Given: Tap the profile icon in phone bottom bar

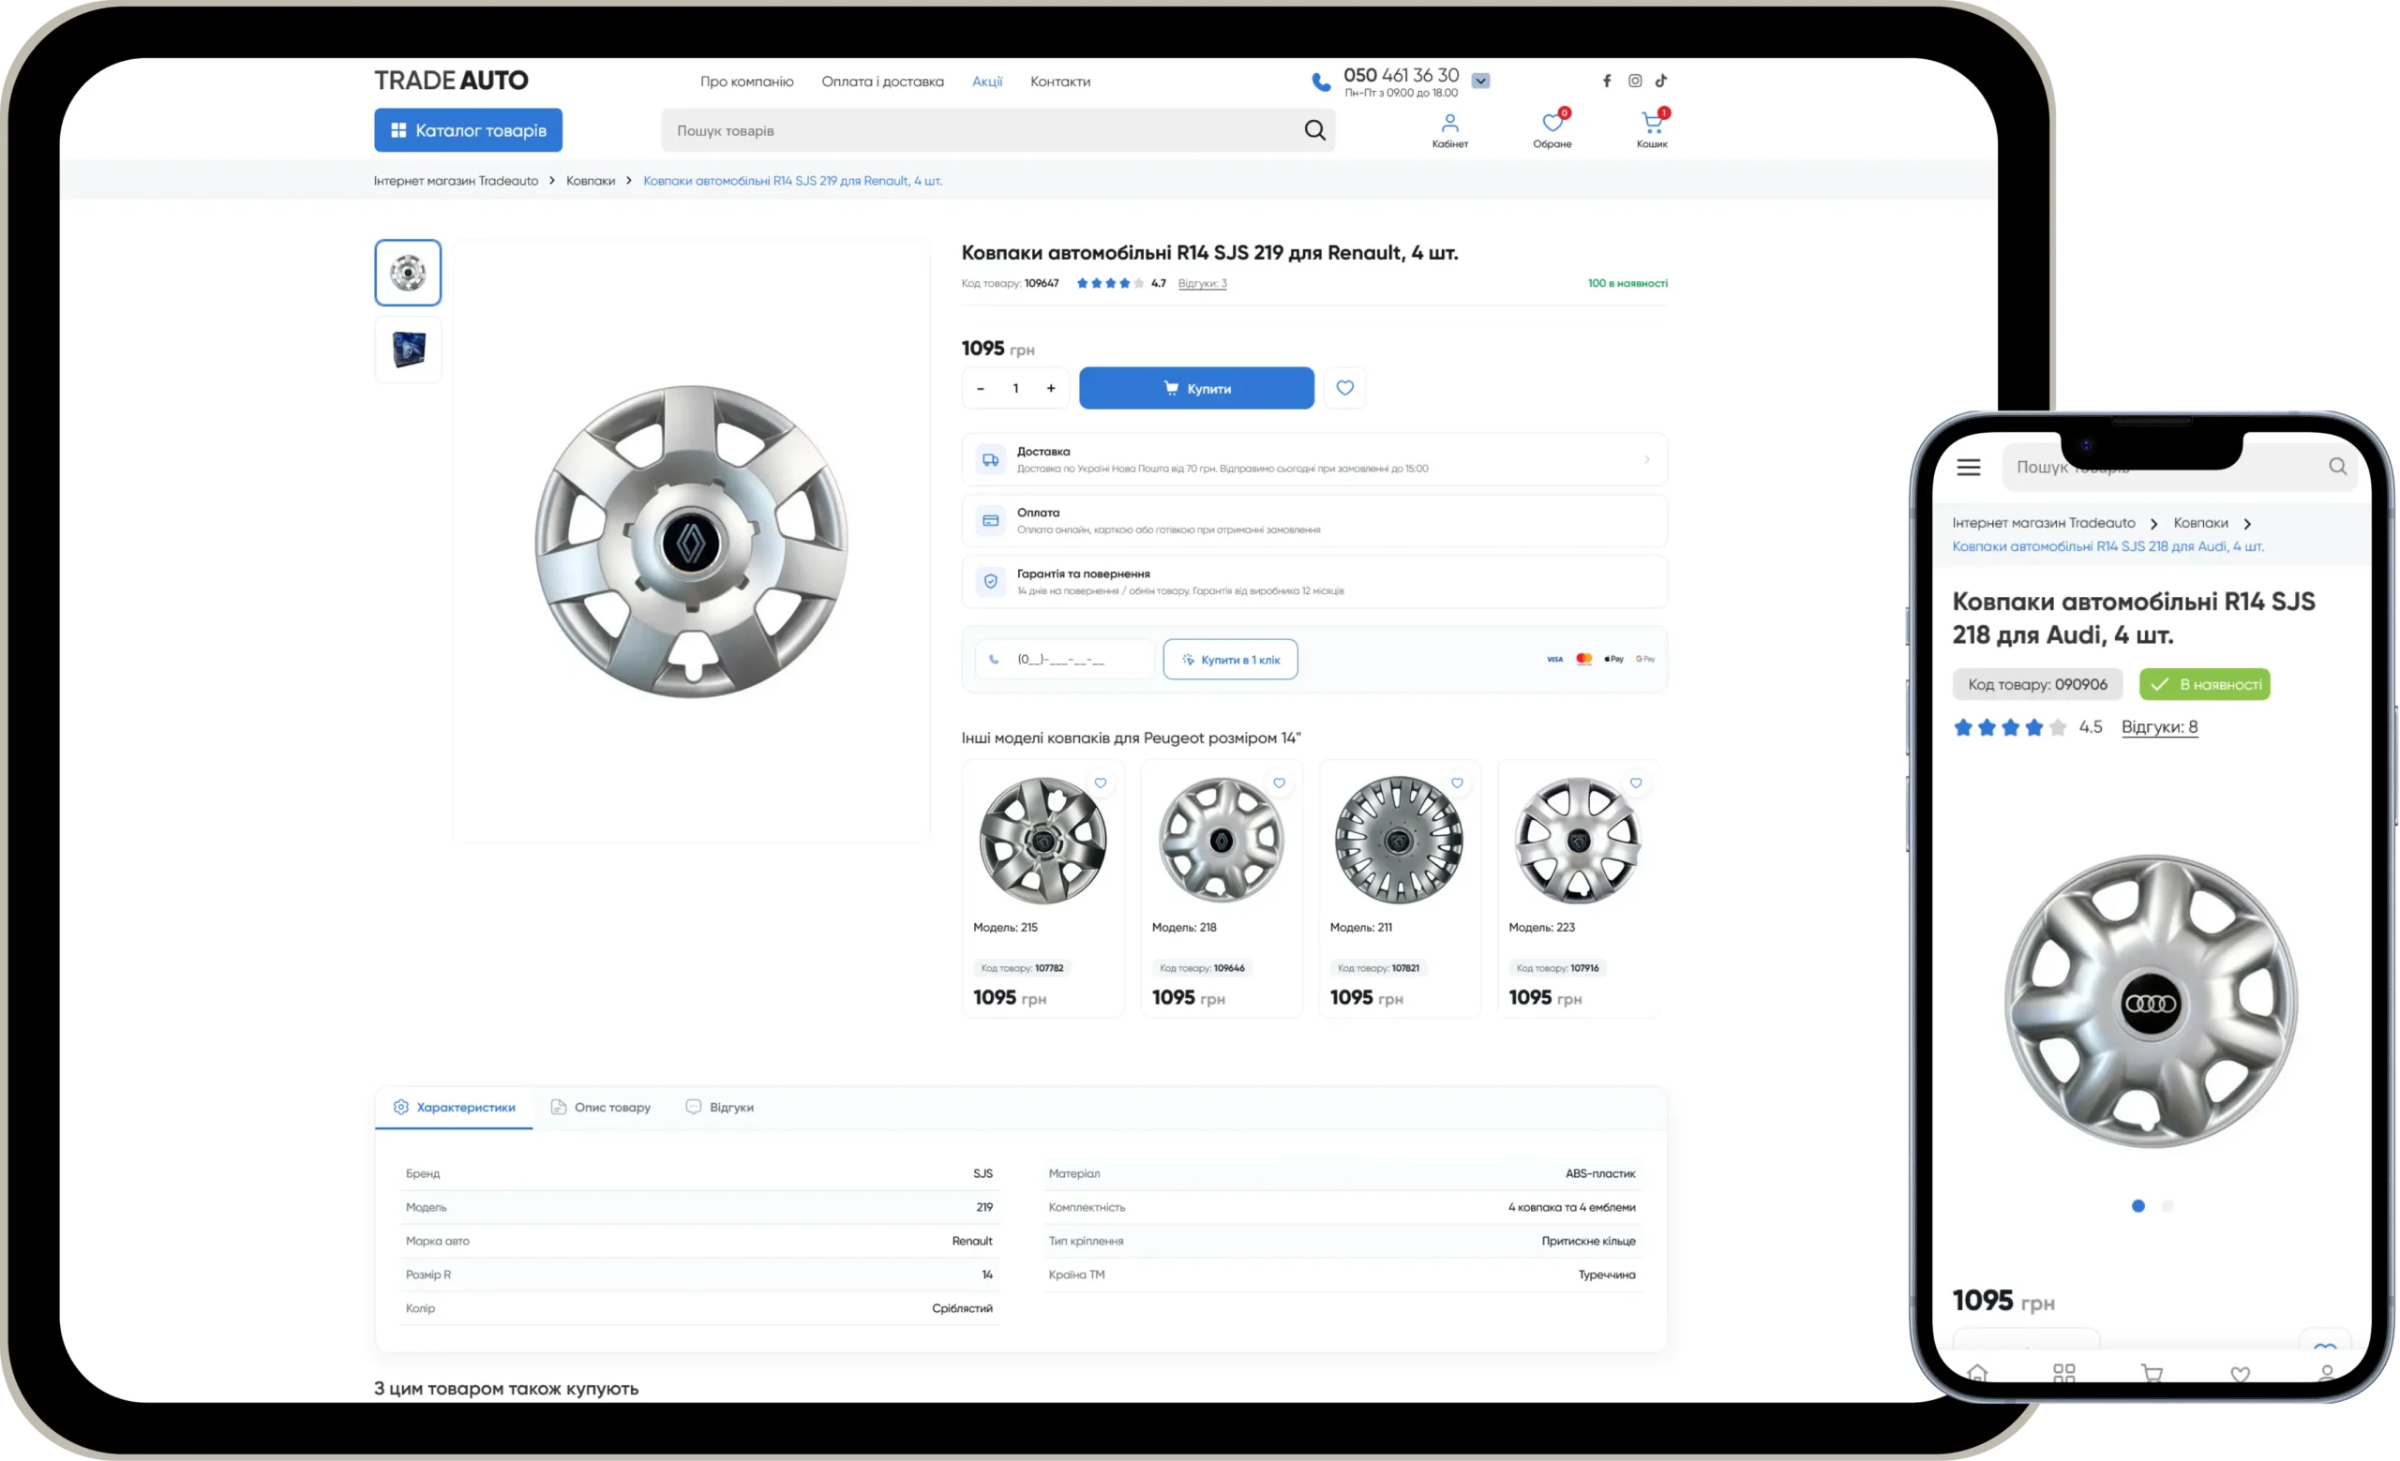Looking at the screenshot, I should (x=2327, y=1372).
